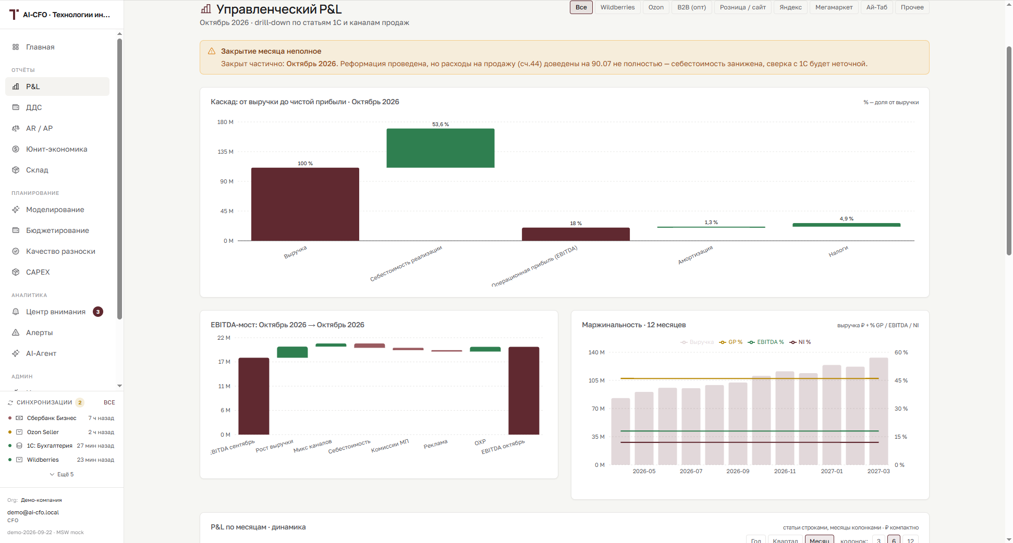Viewport: 1013px width, 543px height.
Task: Select Мегамаркет channel filter button
Action: click(x=834, y=7)
